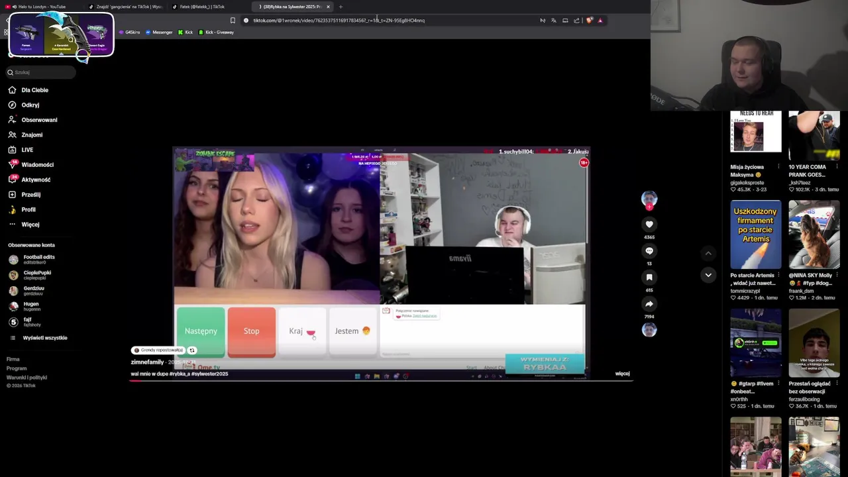The image size is (848, 477).
Task: Seek using the video progress bar
Action: (x=381, y=382)
